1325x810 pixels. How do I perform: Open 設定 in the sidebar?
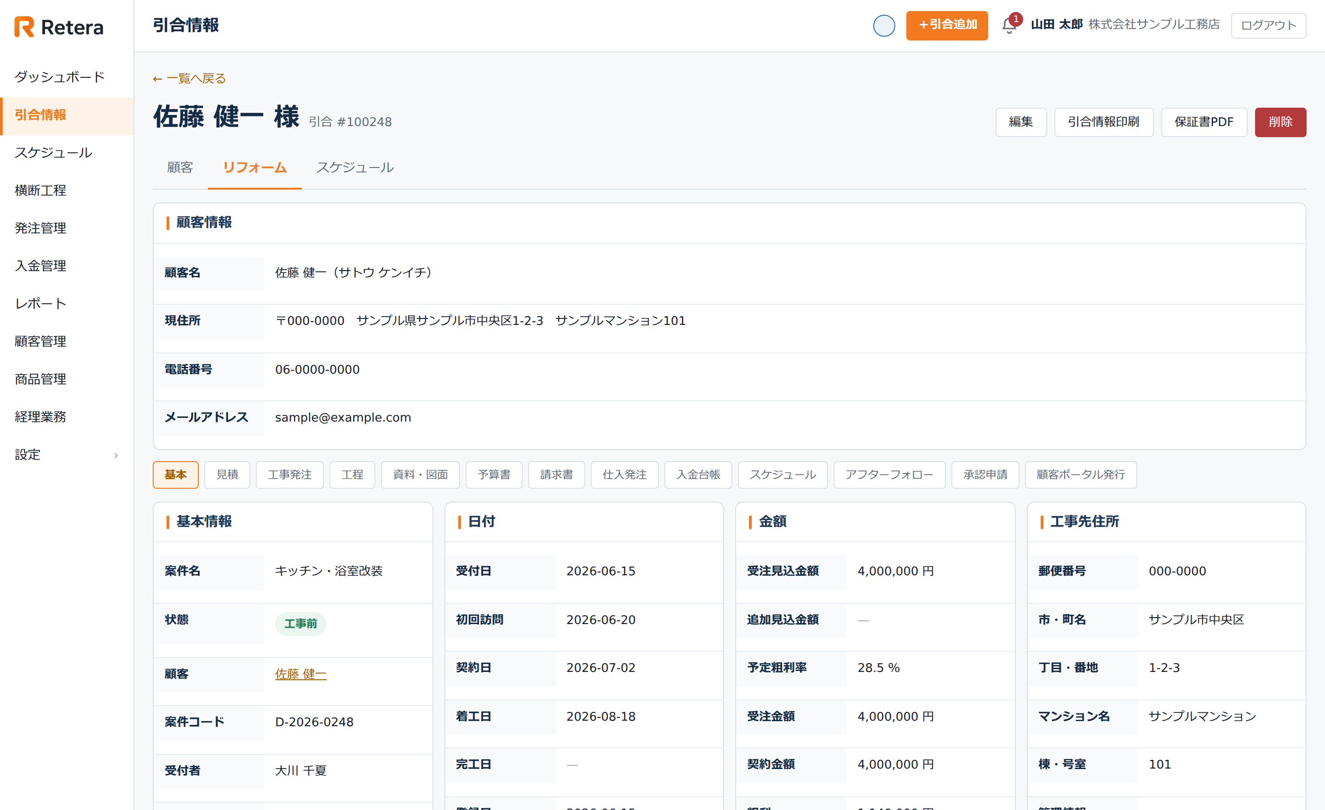click(67, 455)
